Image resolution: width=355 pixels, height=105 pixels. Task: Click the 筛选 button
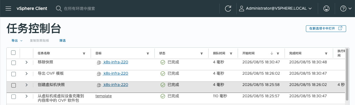point(62,41)
